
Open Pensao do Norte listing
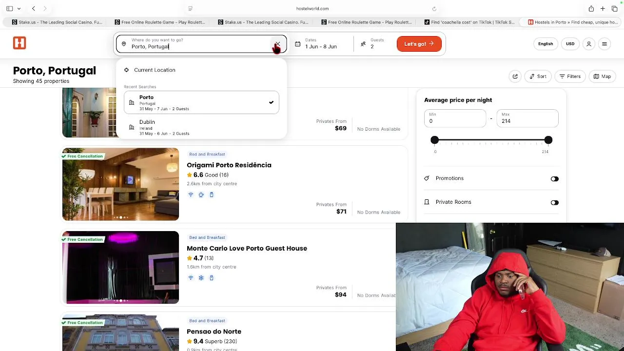tap(214, 331)
